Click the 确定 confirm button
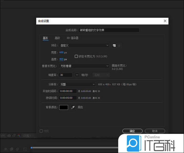Image resolution: width=184 pixels, height=153 pixels. point(132,131)
